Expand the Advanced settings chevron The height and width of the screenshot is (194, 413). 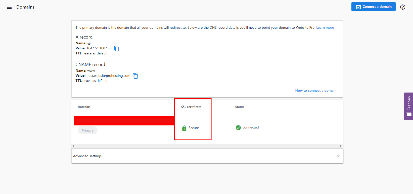pos(338,156)
